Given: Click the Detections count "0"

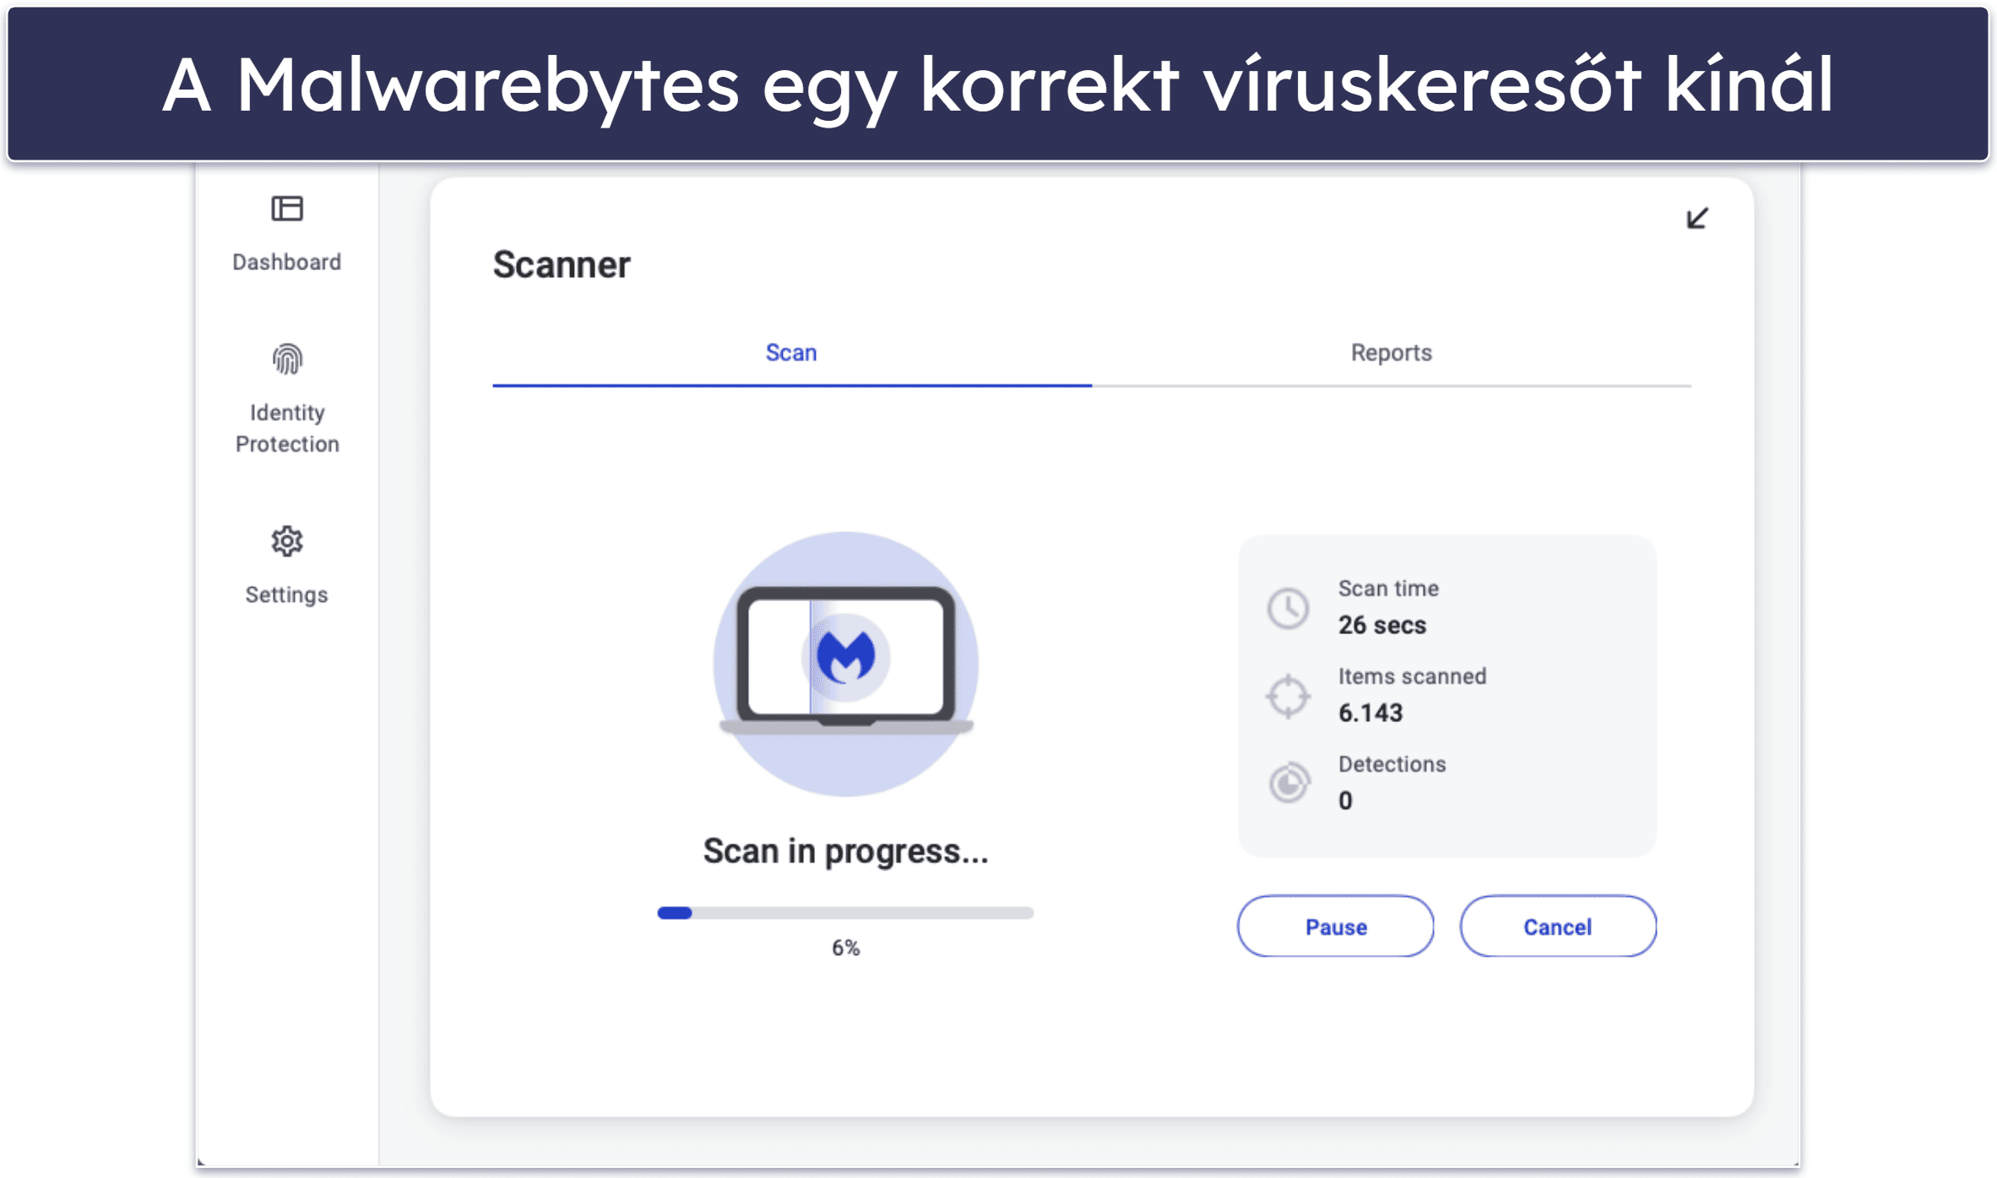Looking at the screenshot, I should point(1345,801).
